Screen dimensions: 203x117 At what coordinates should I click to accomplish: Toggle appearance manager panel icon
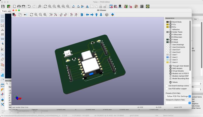[x=112, y=15]
